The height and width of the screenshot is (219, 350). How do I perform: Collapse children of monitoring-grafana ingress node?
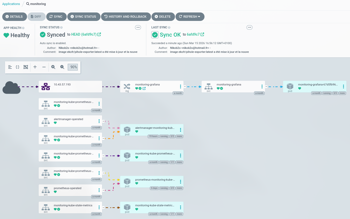click(x=185, y=87)
